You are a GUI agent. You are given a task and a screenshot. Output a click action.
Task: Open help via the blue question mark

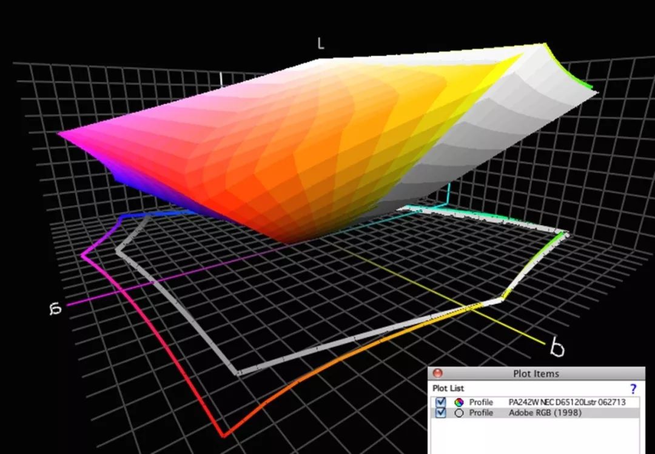pos(633,389)
